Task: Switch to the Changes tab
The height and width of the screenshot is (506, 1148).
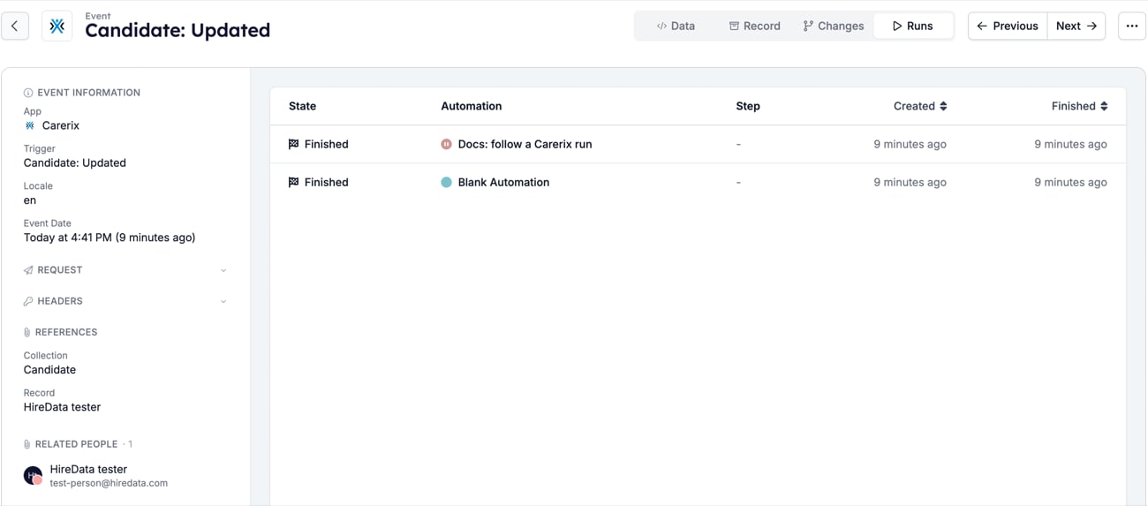Action: tap(833, 26)
